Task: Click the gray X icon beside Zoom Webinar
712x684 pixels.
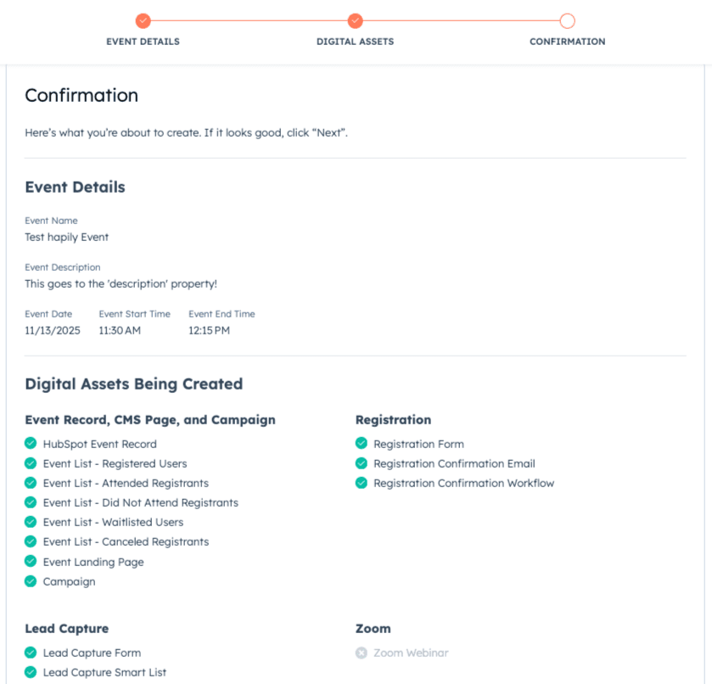Action: tap(362, 653)
